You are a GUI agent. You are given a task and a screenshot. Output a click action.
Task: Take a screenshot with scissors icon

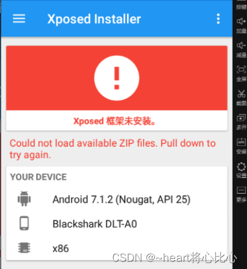pos(241,98)
